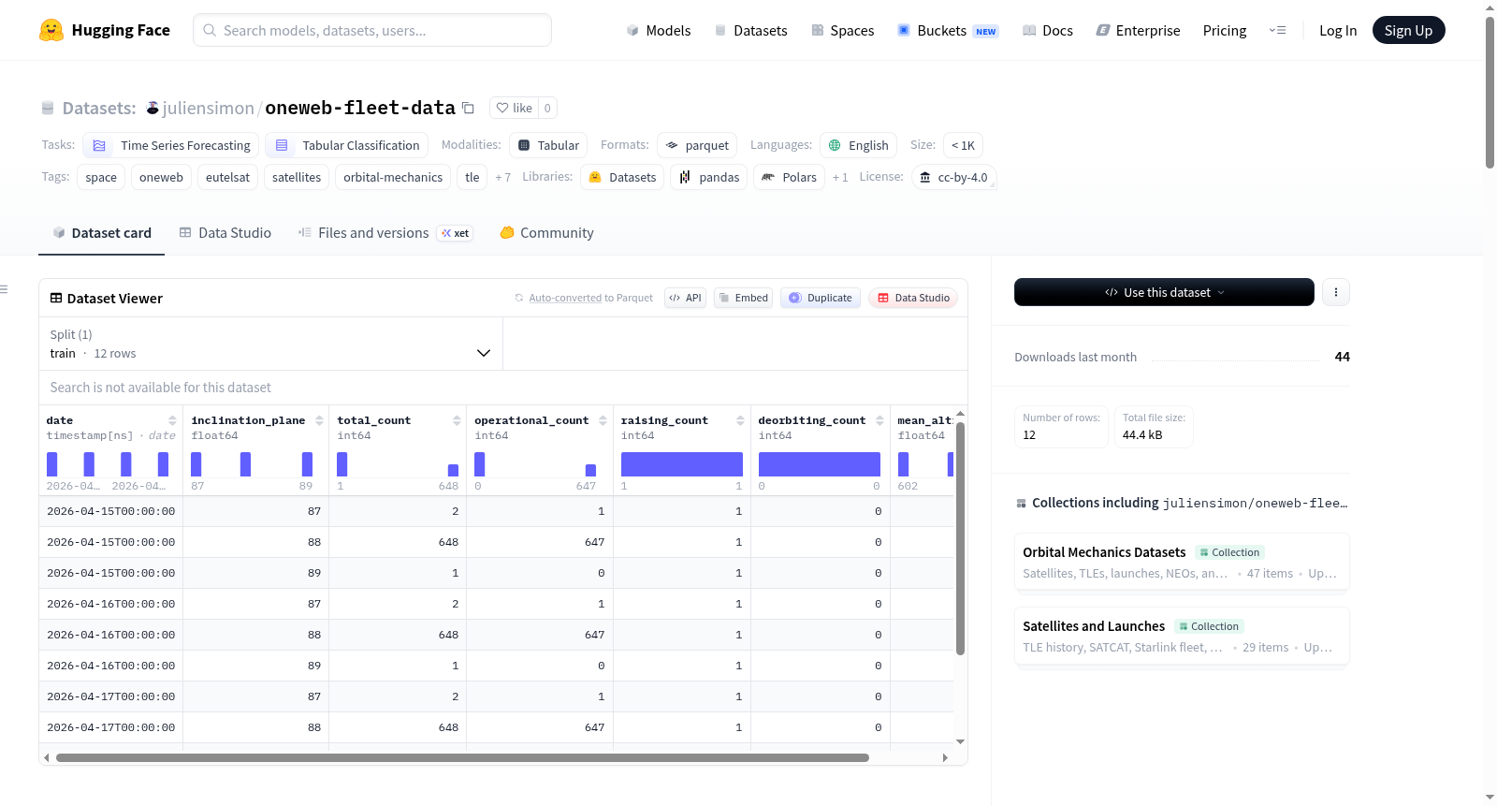Open the juliensimon profile link
The height and width of the screenshot is (806, 1497).
click(208, 108)
